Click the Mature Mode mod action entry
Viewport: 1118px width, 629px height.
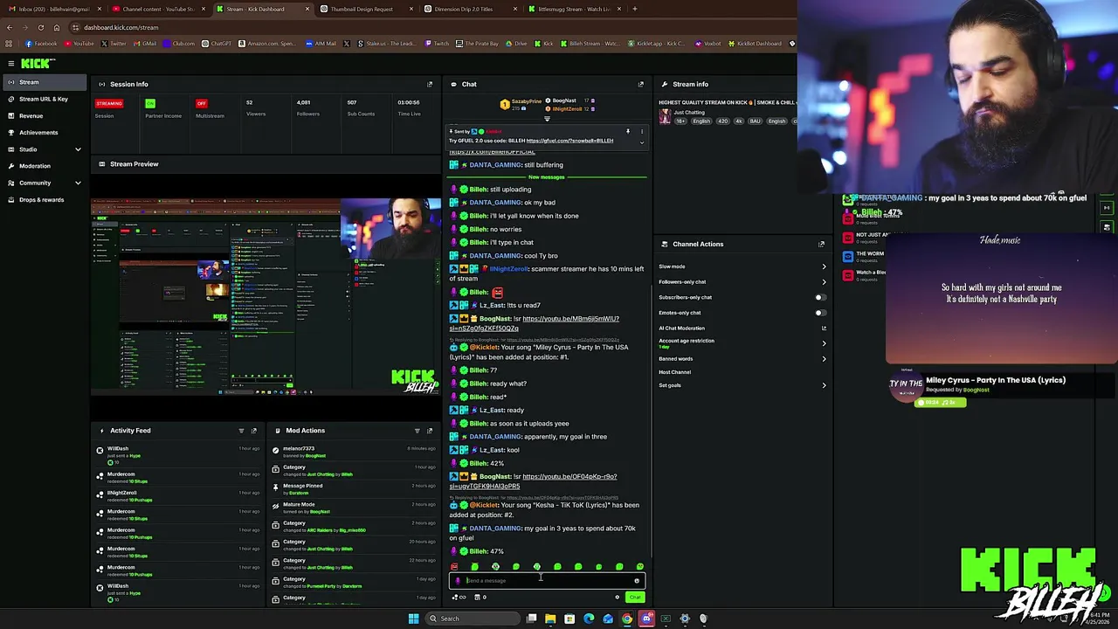pyautogui.click(x=354, y=508)
